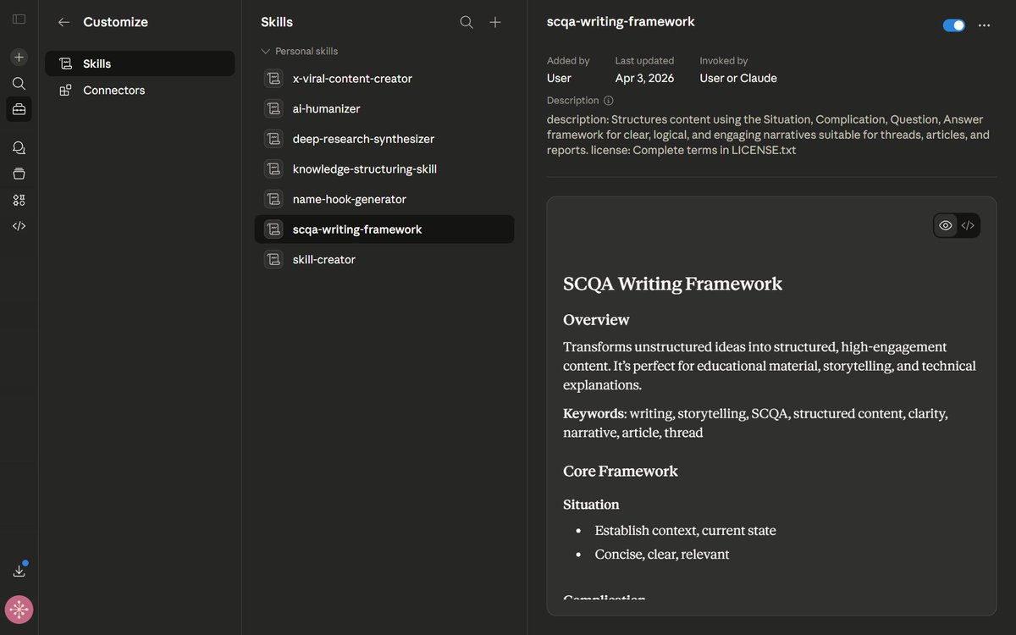
Task: Select Skills in the Customize menu
Action: click(140, 63)
